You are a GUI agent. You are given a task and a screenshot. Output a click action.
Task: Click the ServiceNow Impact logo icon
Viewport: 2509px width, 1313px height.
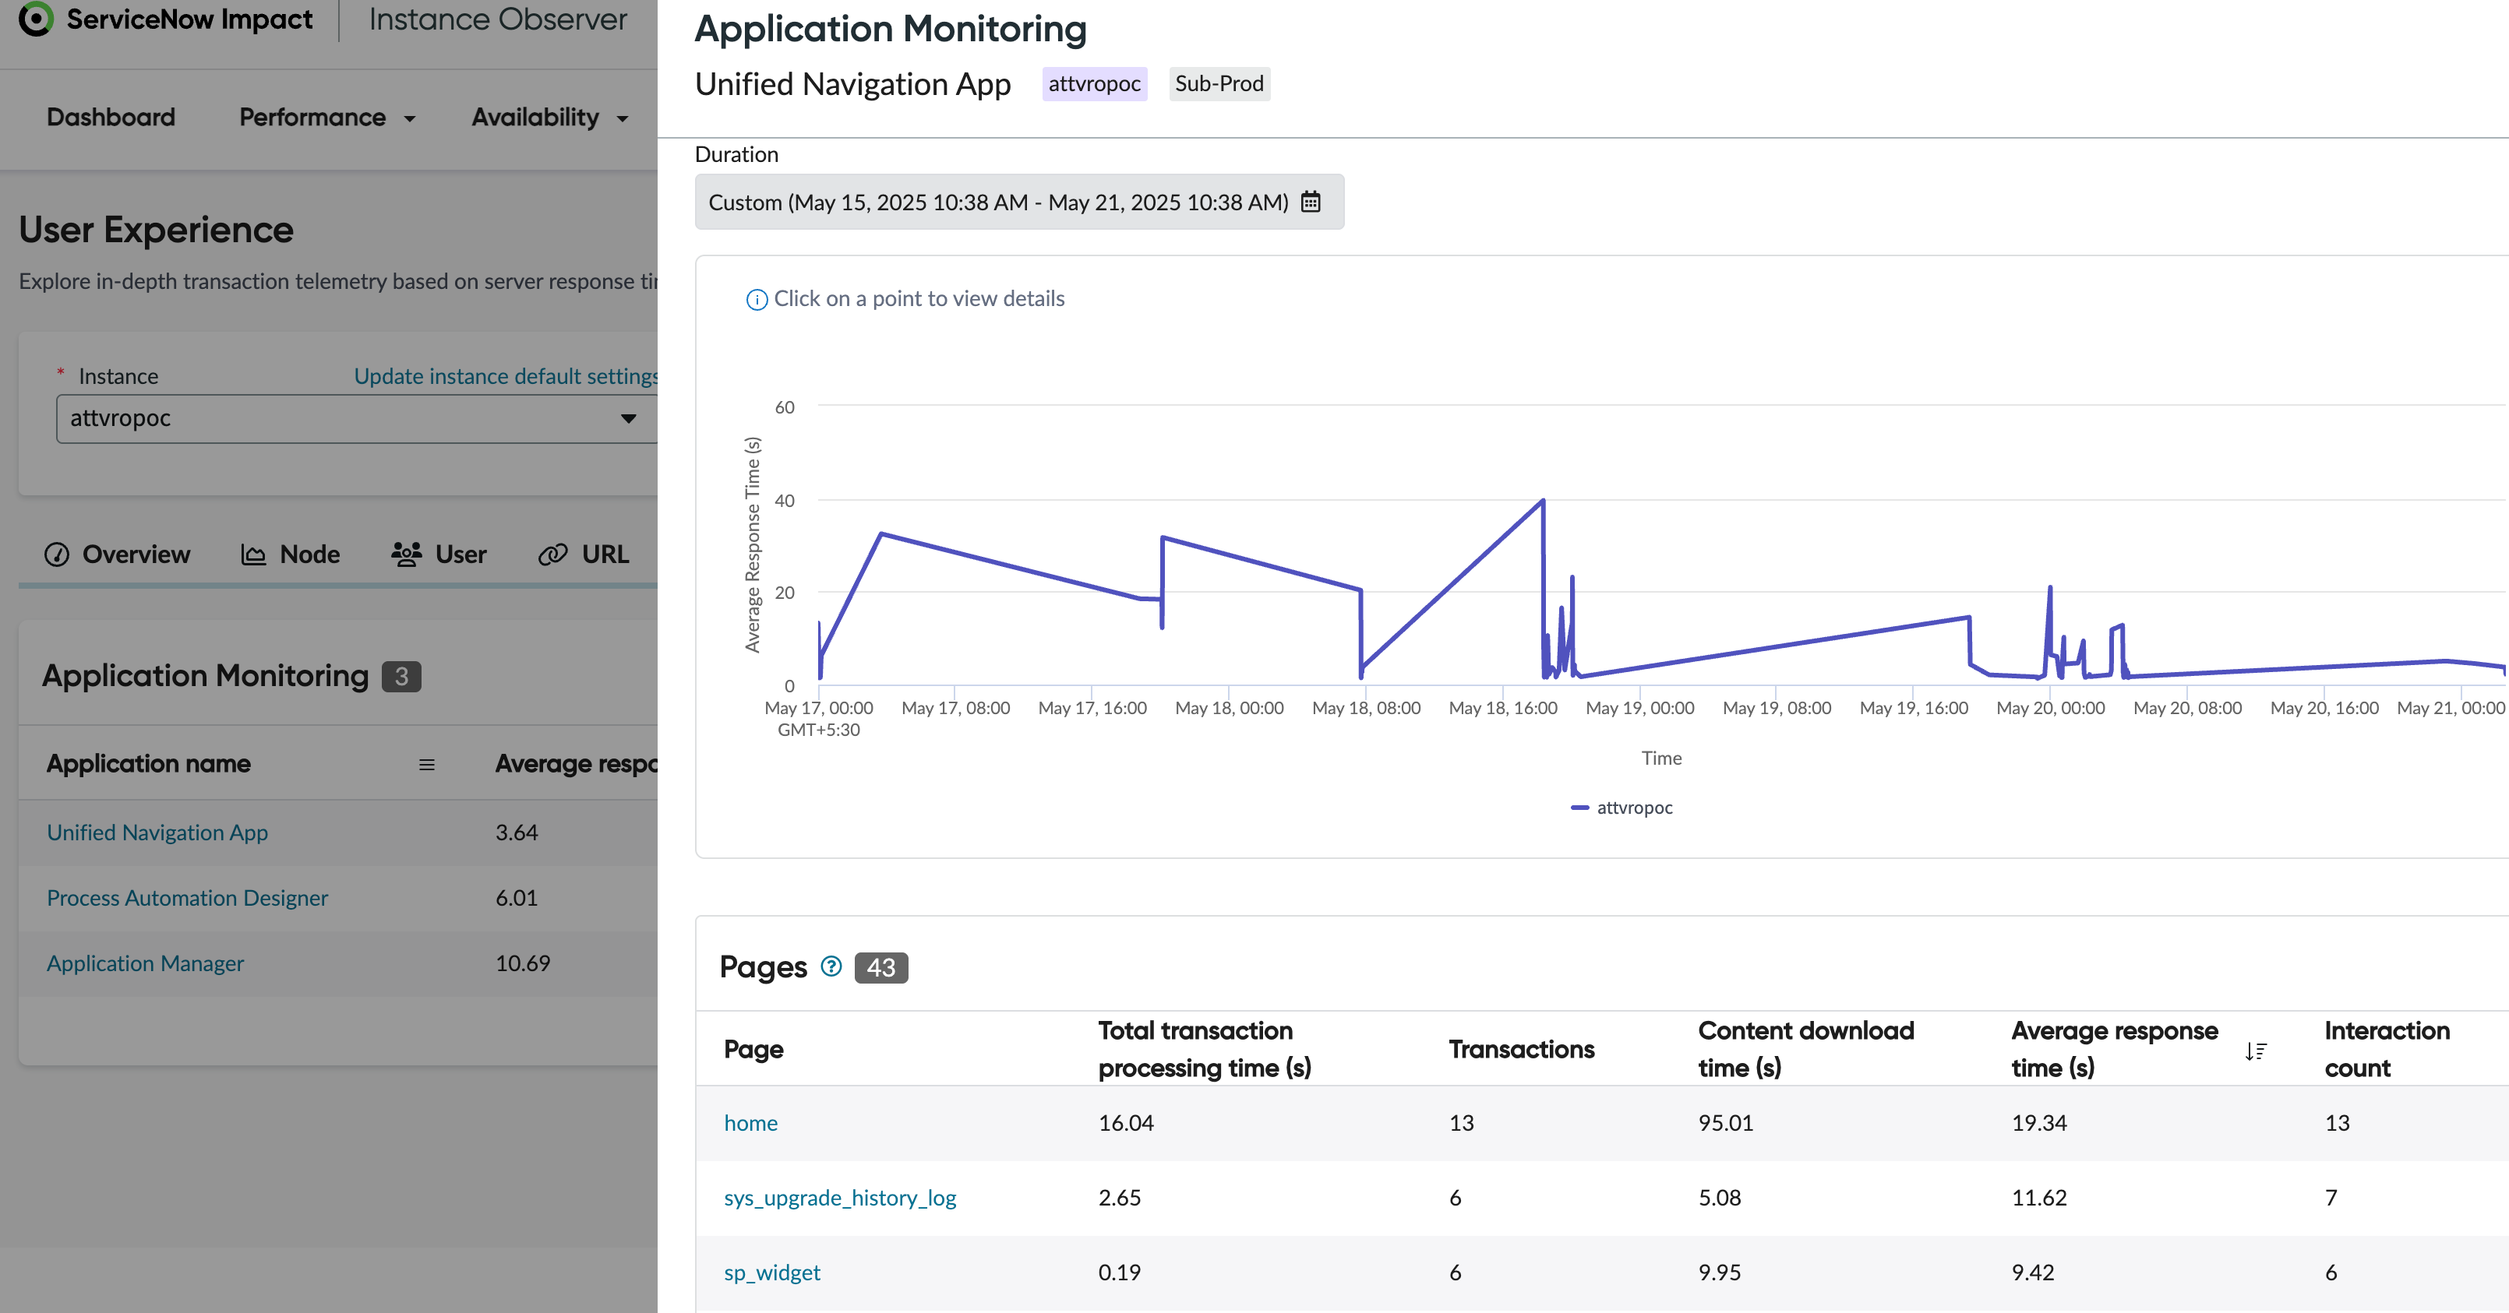(36, 19)
